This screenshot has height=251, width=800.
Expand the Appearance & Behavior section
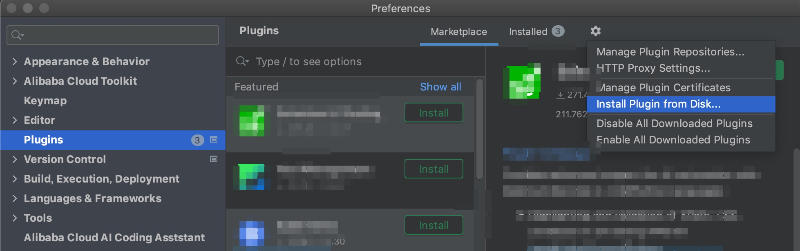point(15,62)
